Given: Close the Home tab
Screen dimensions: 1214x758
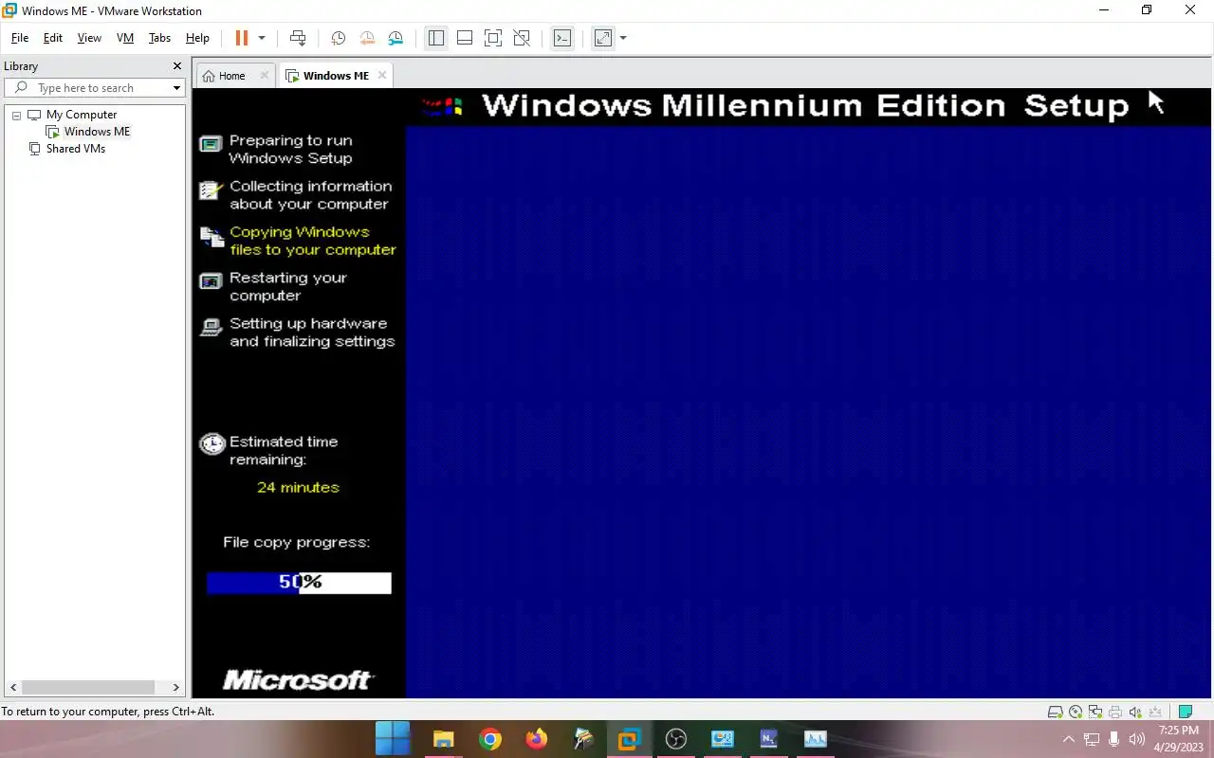Looking at the screenshot, I should [265, 76].
